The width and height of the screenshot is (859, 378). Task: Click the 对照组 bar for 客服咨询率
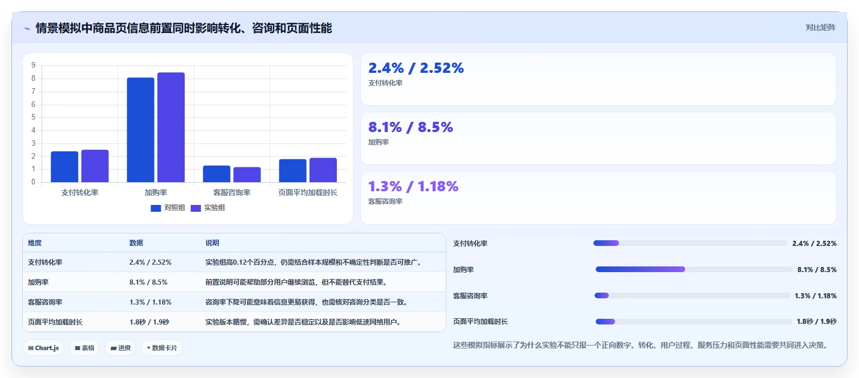point(217,174)
